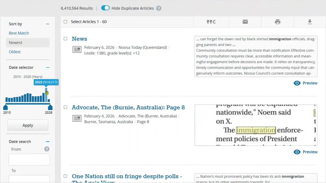
Task: Click the News article text snippet box
Action: click(256, 56)
